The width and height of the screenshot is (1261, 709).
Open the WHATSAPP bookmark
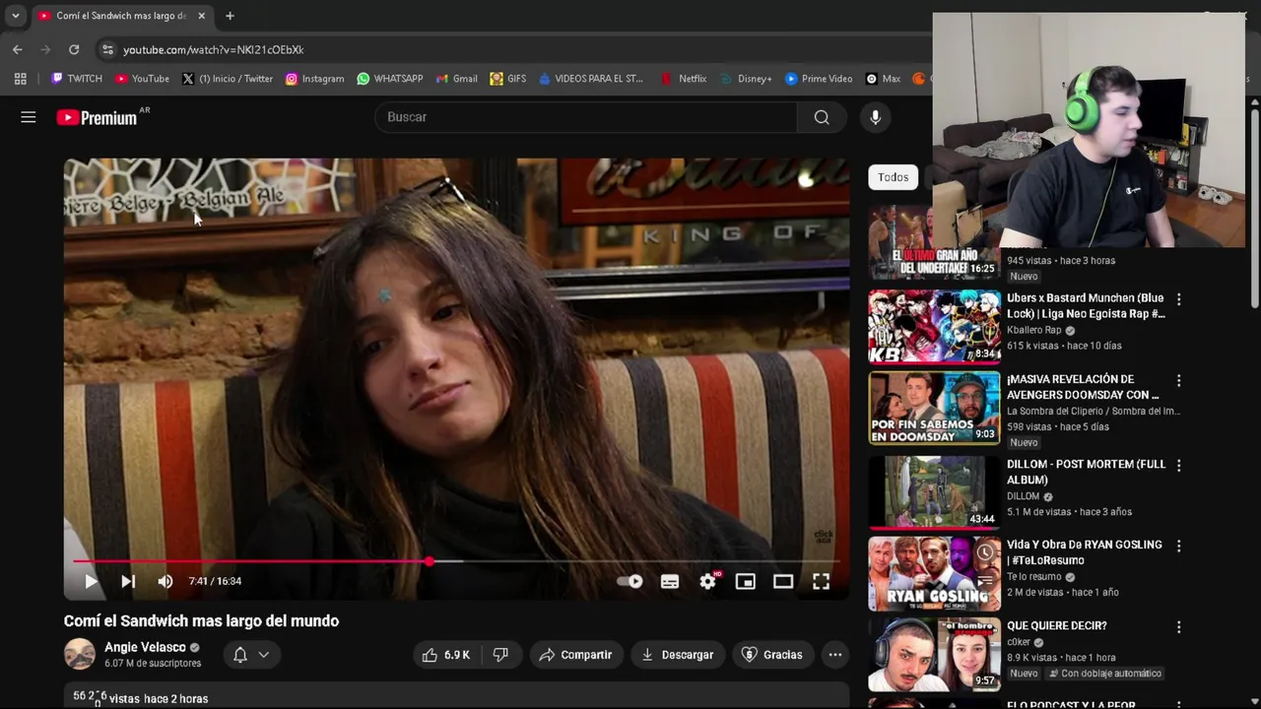pos(389,79)
